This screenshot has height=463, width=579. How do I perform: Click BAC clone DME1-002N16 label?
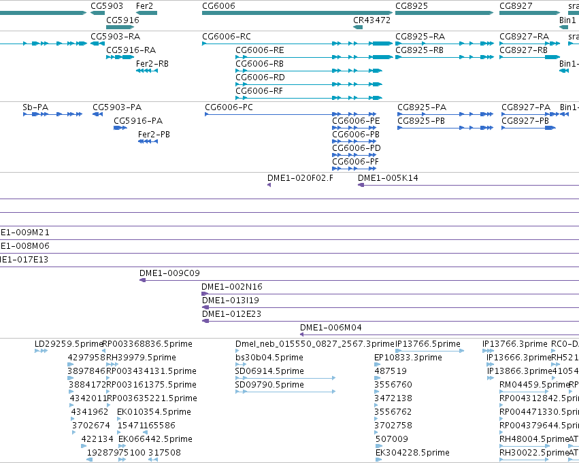(232, 287)
